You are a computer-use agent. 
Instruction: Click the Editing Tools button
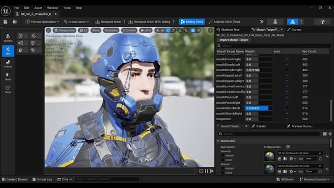[x=192, y=22]
